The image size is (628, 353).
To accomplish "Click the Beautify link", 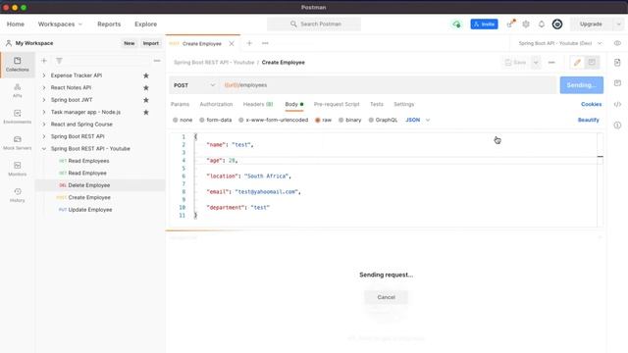I will tap(589, 120).
